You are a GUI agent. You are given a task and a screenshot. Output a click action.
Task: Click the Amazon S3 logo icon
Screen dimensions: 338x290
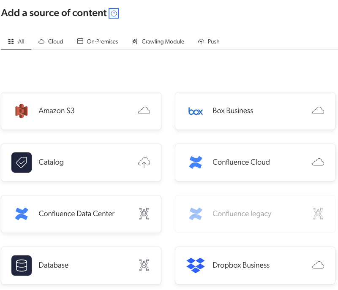tap(22, 111)
